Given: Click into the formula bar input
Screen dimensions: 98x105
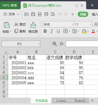Looking at the screenshot, I should [x=82, y=44].
